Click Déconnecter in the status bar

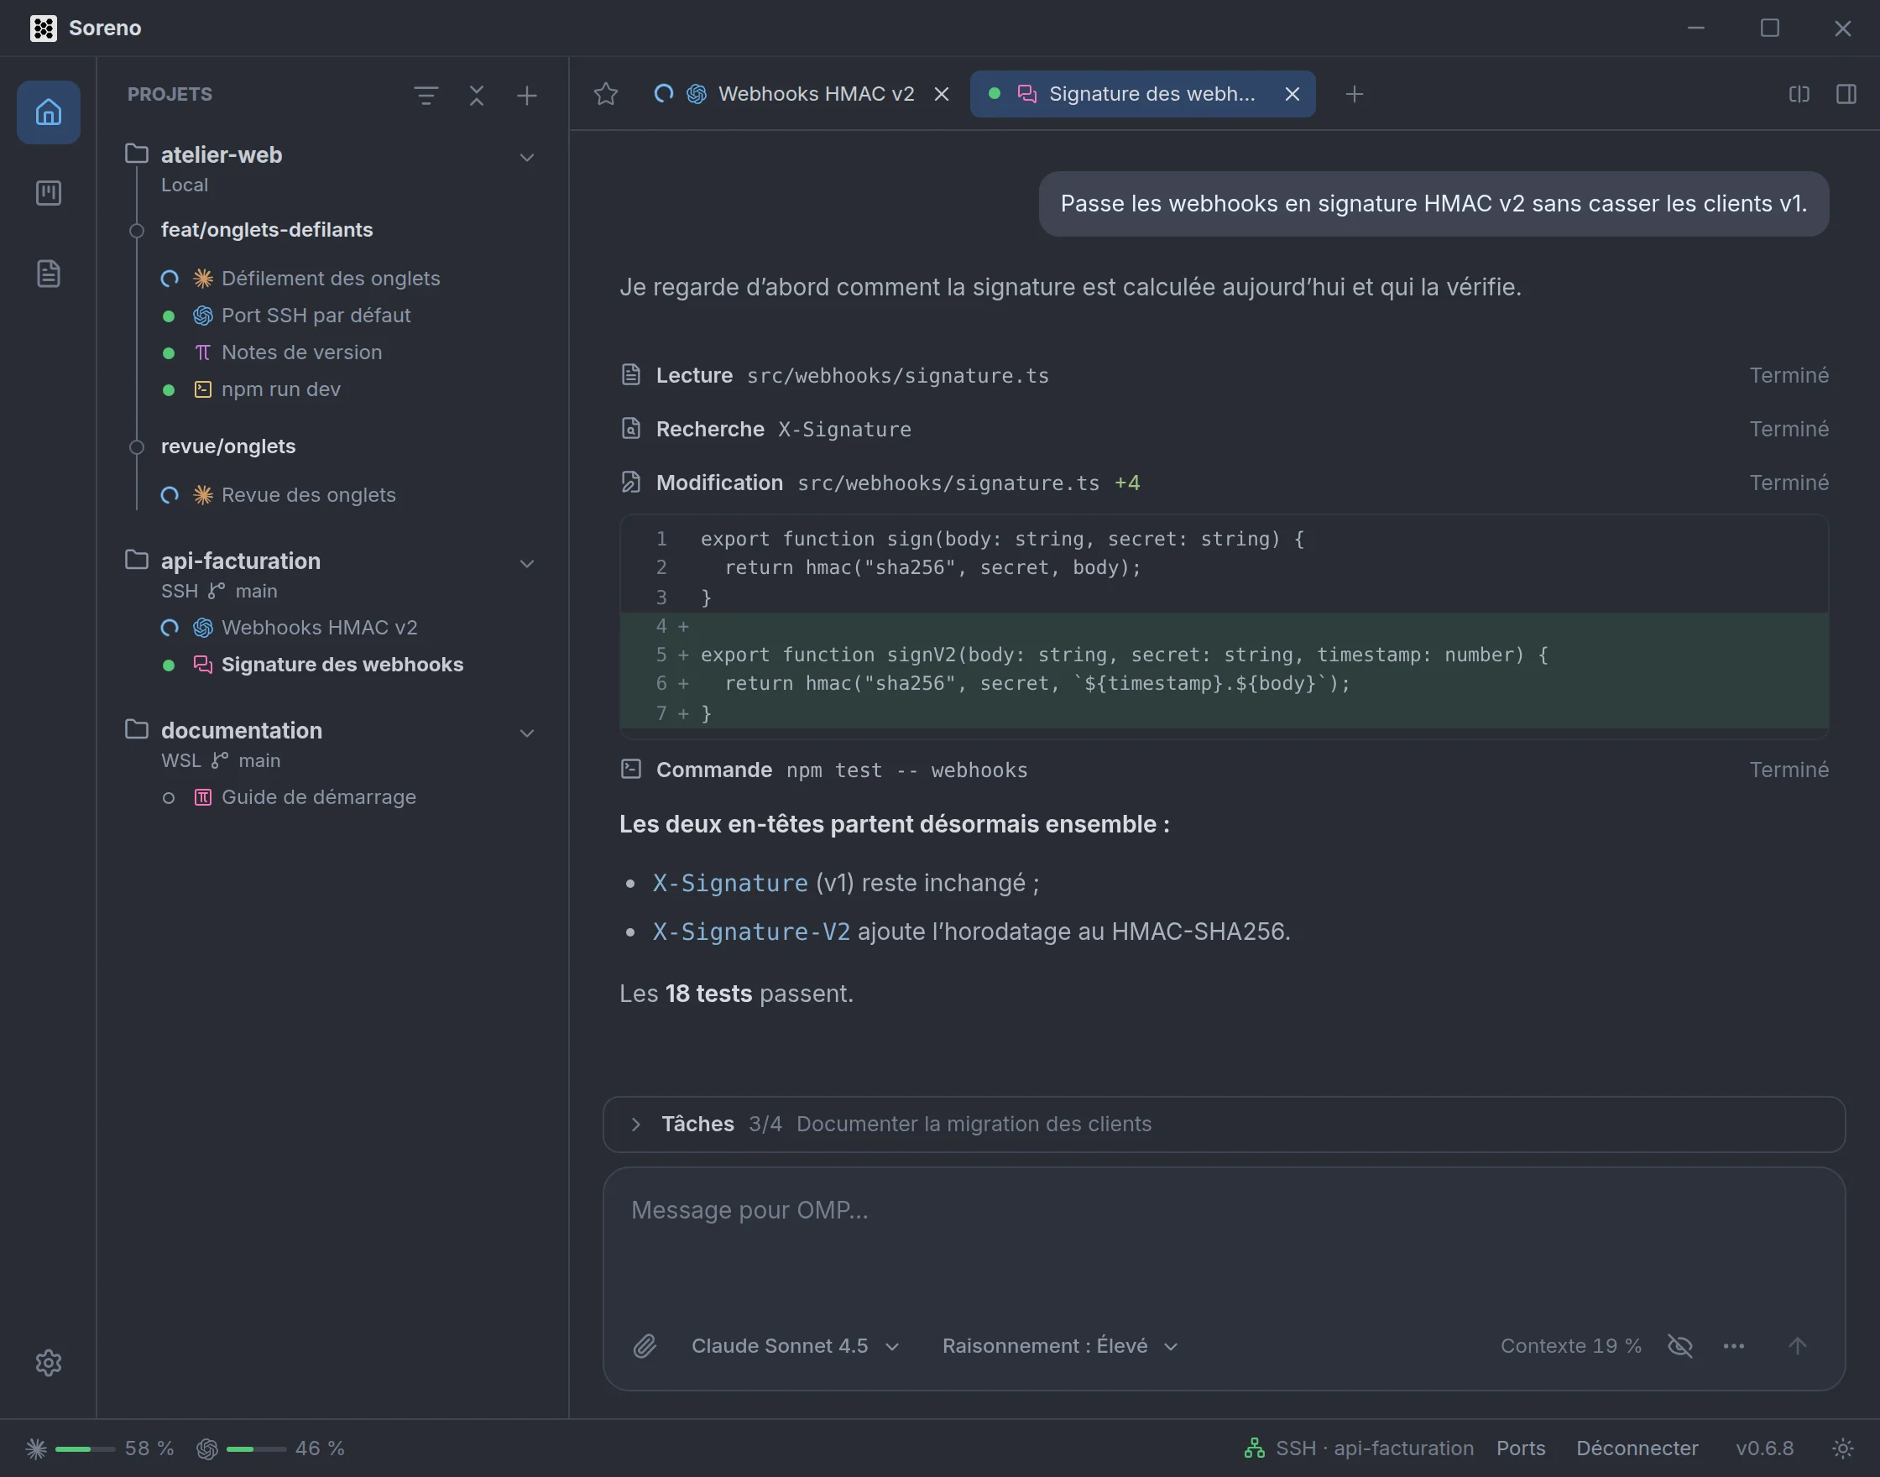click(x=1636, y=1448)
